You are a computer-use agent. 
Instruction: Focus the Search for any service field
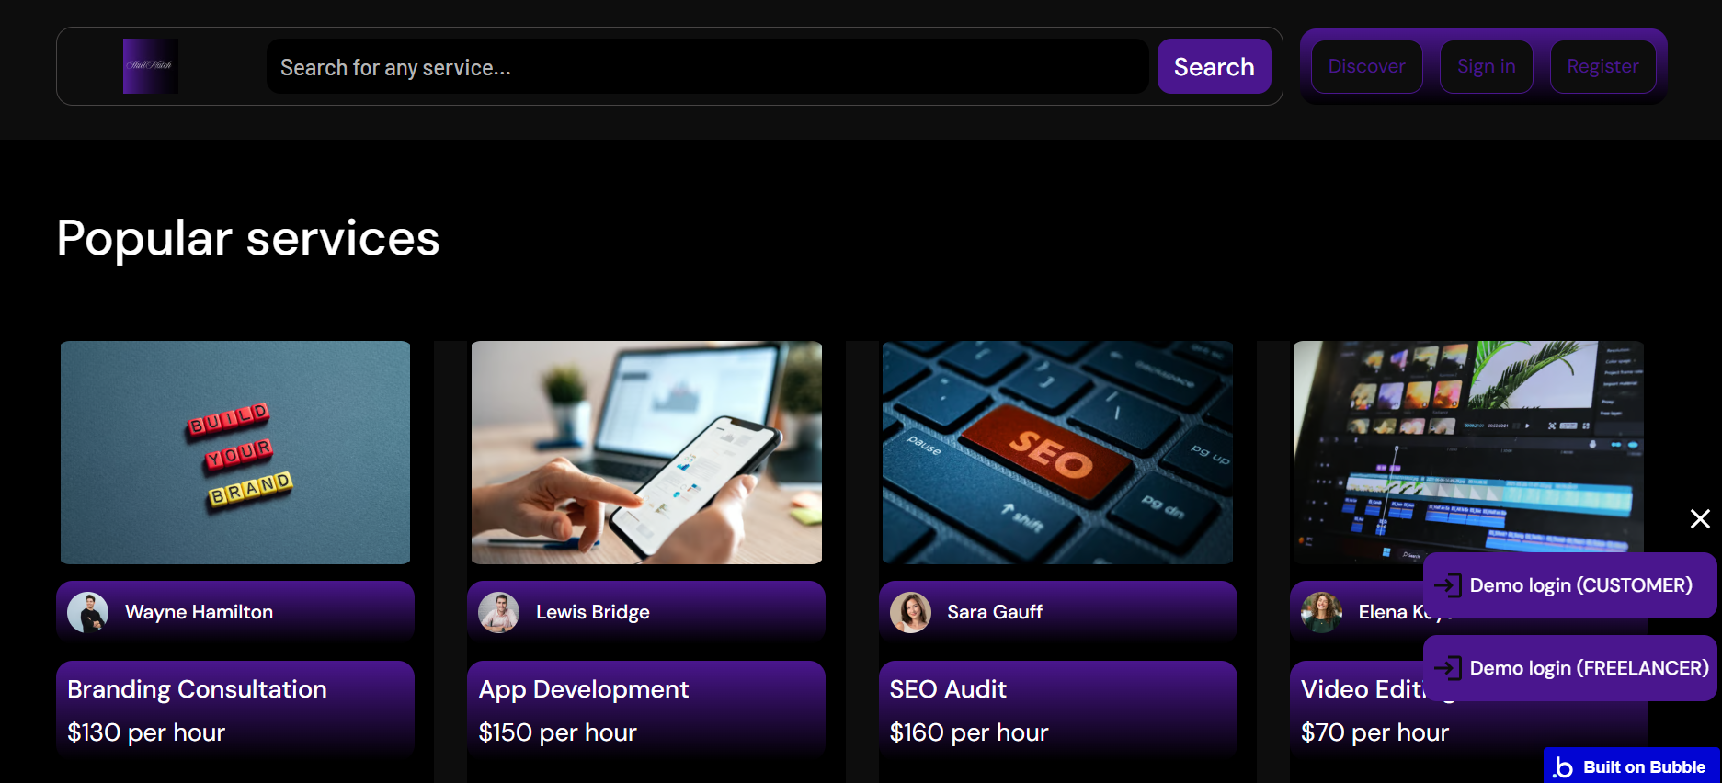(x=708, y=66)
